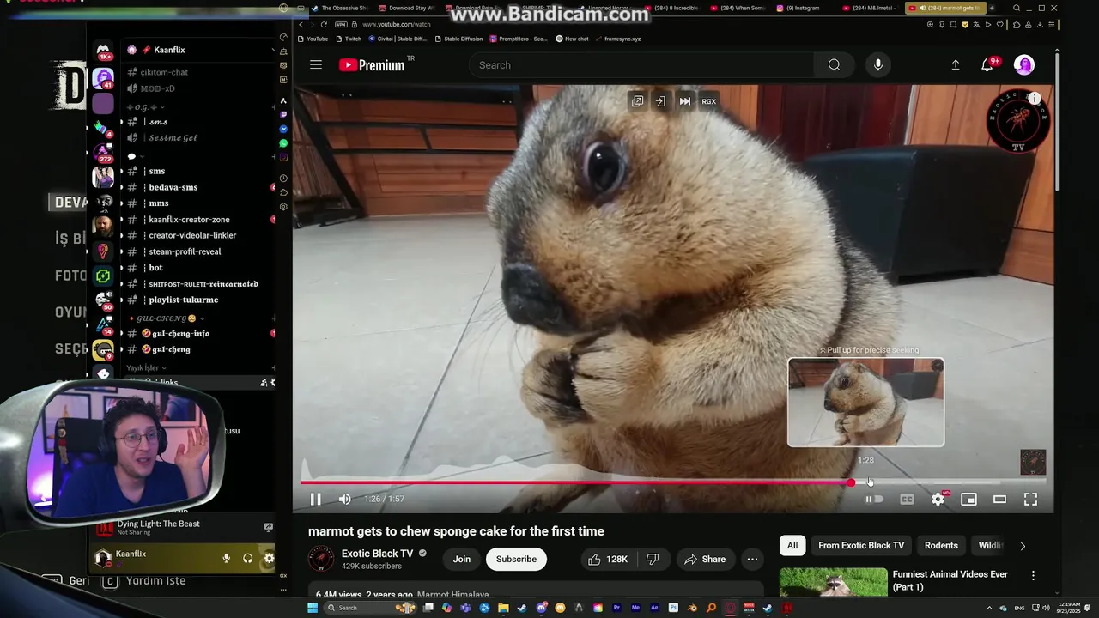This screenshot has width=1099, height=618.
Task: Click the pop-out overlay icon above video
Action: [637, 101]
